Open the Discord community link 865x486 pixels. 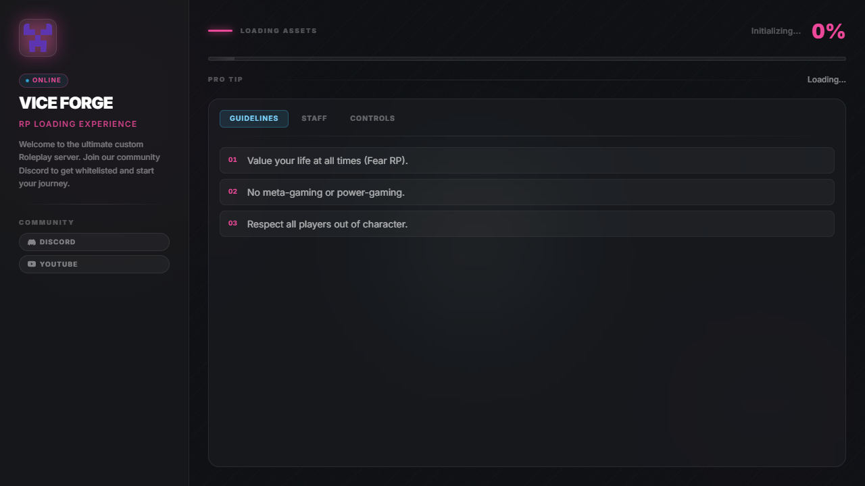pos(94,242)
